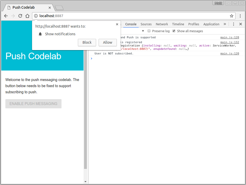Viewport: 246px width, 185px height.
Task: Open the home page via home icon
Action: point(27,16)
